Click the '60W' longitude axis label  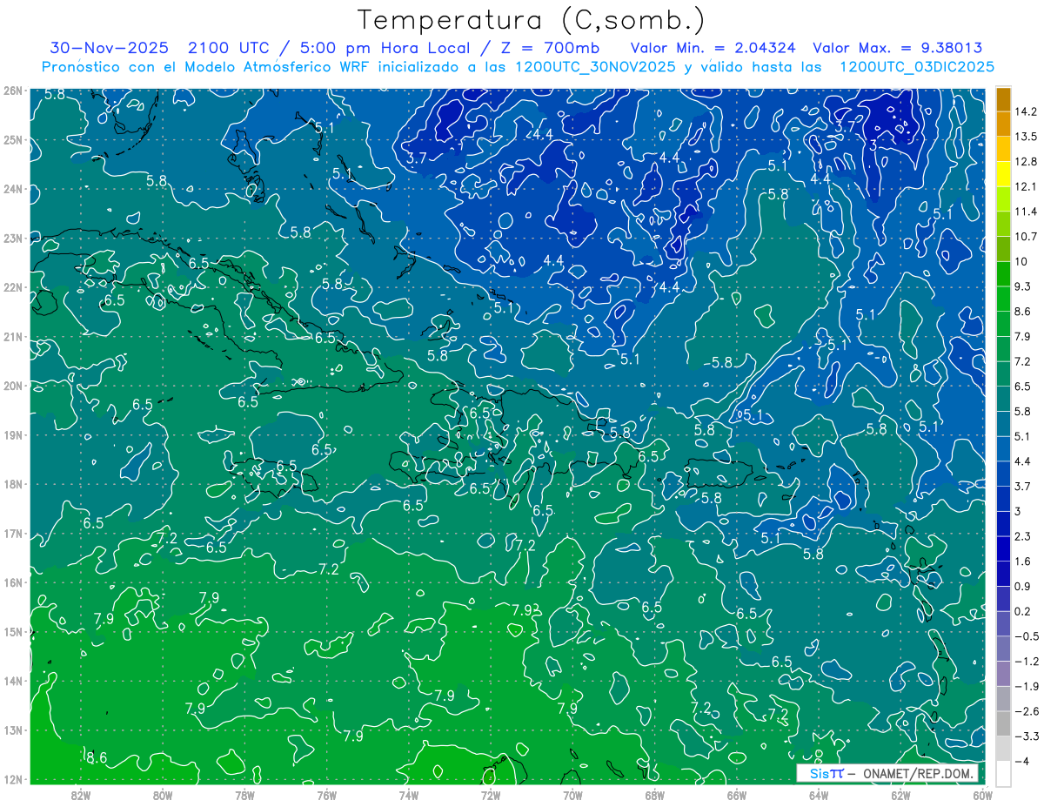pyautogui.click(x=983, y=795)
